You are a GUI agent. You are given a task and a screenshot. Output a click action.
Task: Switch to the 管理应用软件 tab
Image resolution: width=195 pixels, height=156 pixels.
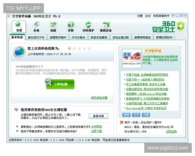click(x=164, y=37)
